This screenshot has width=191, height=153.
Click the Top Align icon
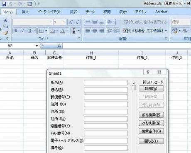click(88, 22)
